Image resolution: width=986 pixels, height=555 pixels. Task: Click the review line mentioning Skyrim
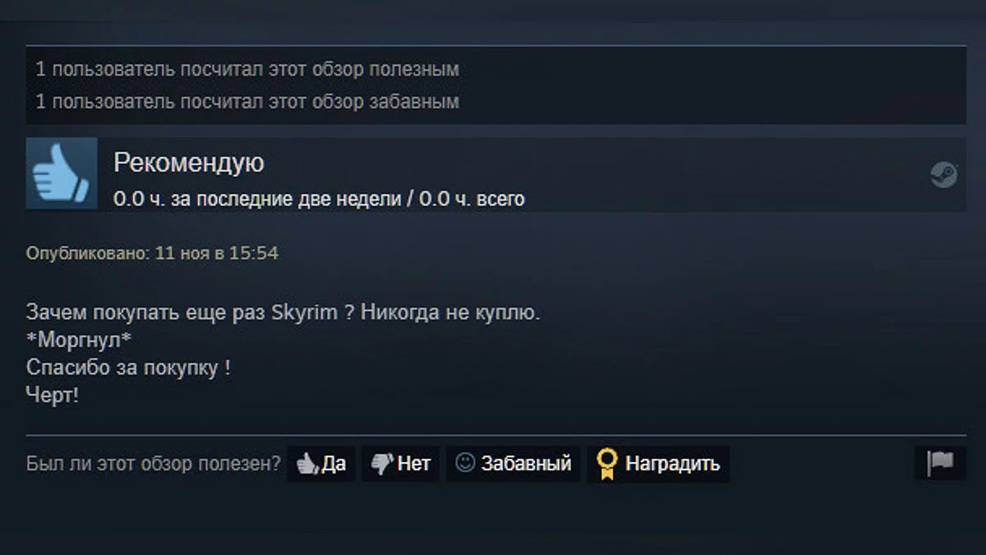[283, 313]
